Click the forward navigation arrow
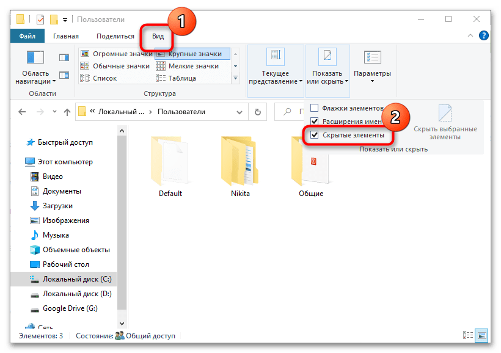501x353 pixels. point(40,112)
